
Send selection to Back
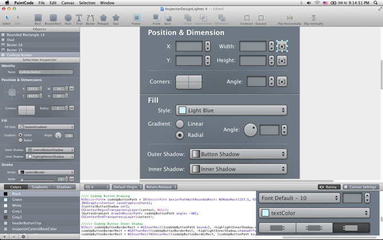[x=167, y=19]
